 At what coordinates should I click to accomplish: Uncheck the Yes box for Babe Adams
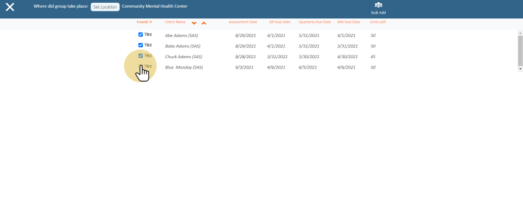coord(141,45)
